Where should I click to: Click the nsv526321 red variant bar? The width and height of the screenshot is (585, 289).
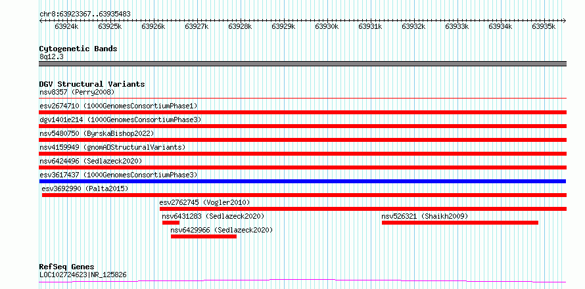point(460,223)
